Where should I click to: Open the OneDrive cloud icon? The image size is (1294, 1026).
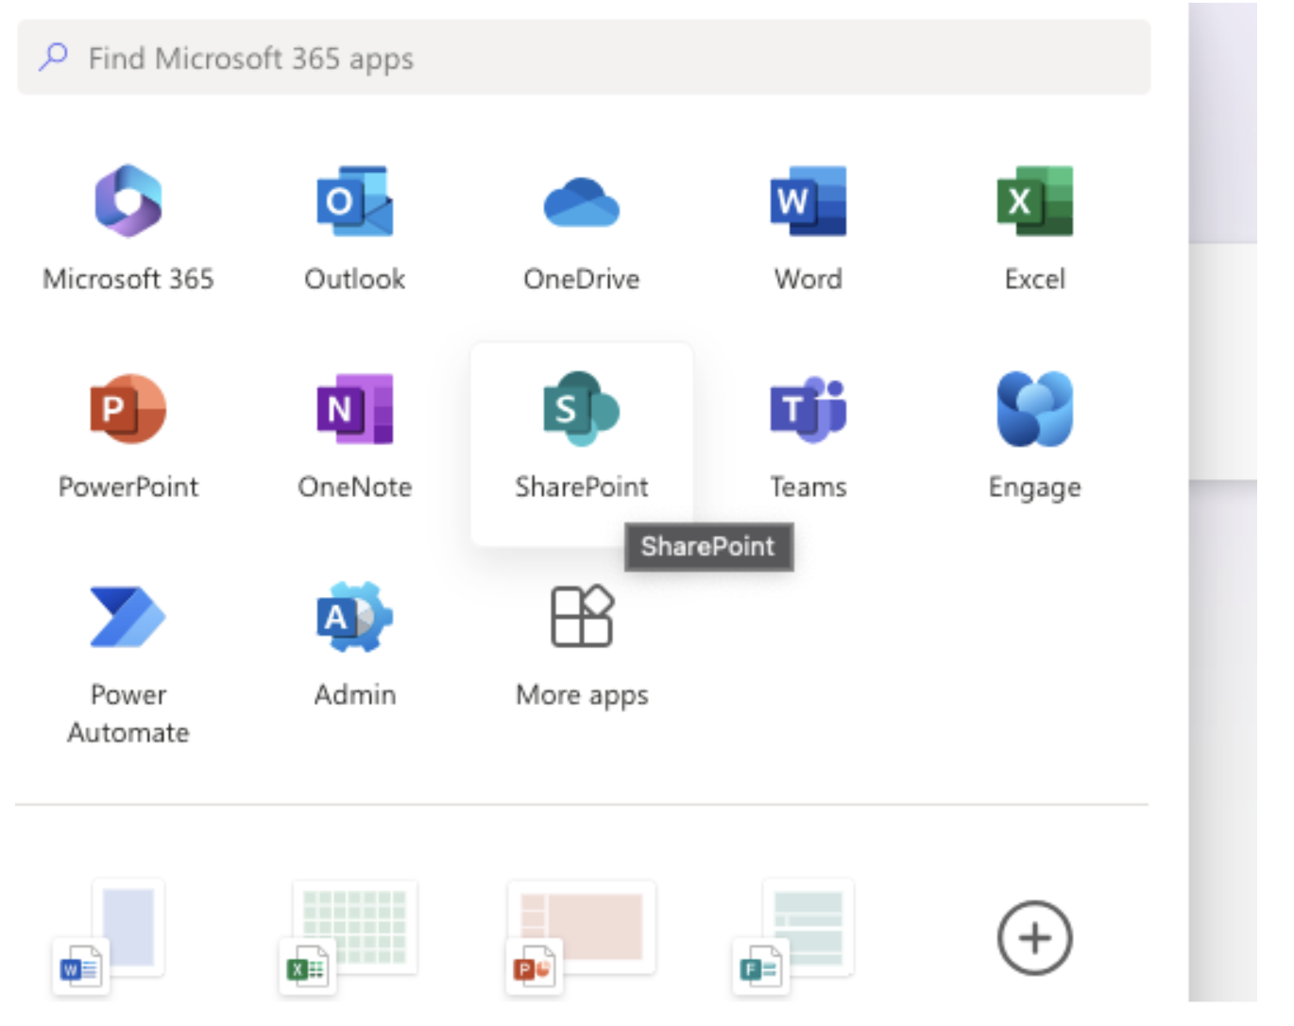point(581,203)
